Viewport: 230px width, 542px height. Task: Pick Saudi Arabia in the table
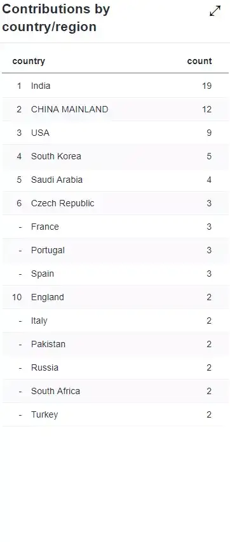tap(115, 180)
